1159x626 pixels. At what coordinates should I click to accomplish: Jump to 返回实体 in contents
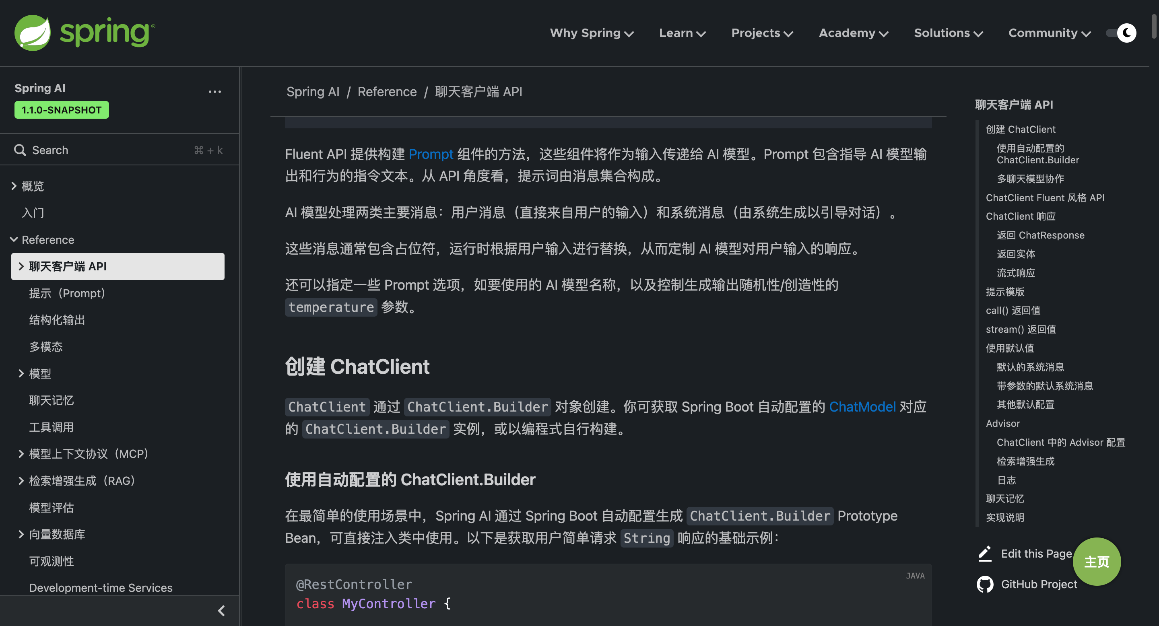click(1015, 253)
